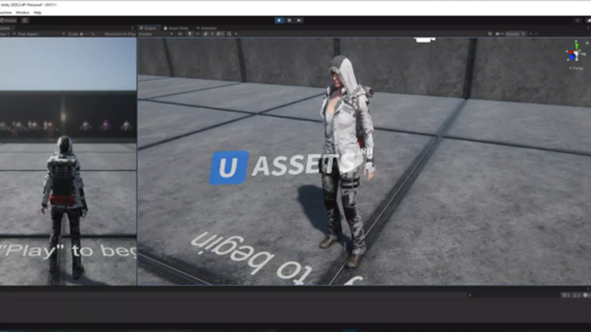Toggle 2D mode in Scene view
591x332 pixels.
click(180, 34)
